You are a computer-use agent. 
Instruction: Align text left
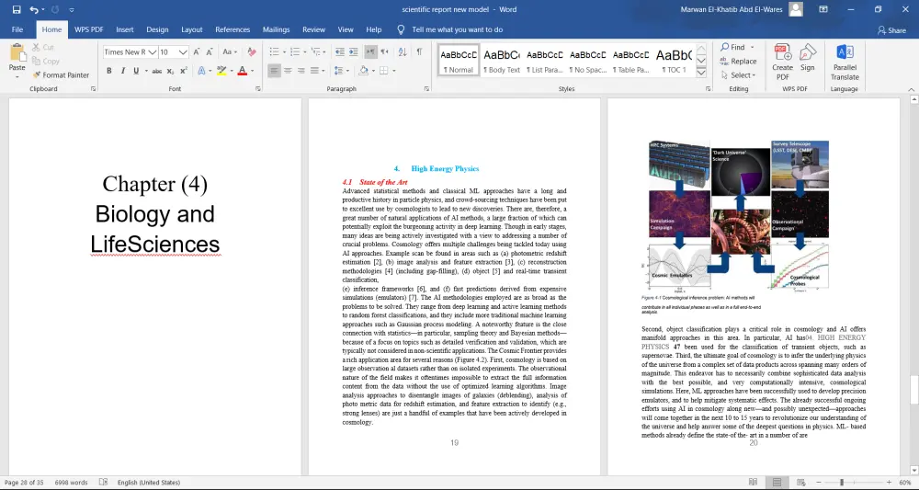pyautogui.click(x=274, y=71)
